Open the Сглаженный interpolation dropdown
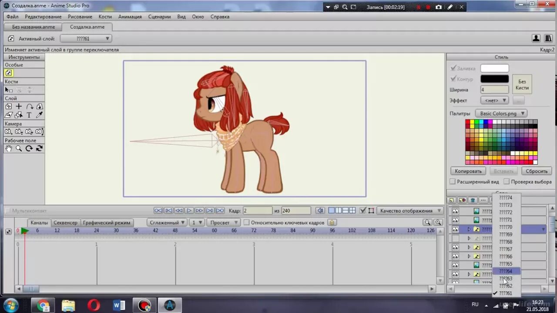557x313 pixels. [x=167, y=223]
